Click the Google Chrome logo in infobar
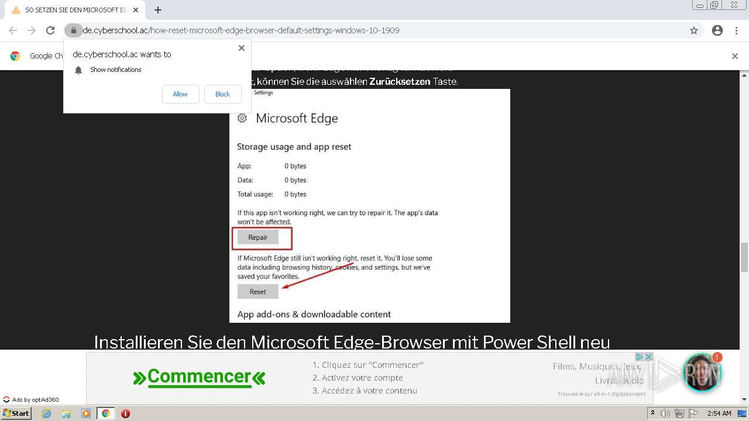Viewport: 749px width, 421px height. (x=15, y=56)
